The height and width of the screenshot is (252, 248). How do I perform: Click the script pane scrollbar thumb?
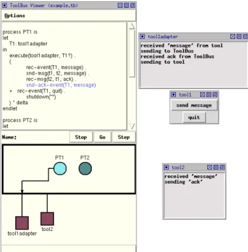pos(132,54)
